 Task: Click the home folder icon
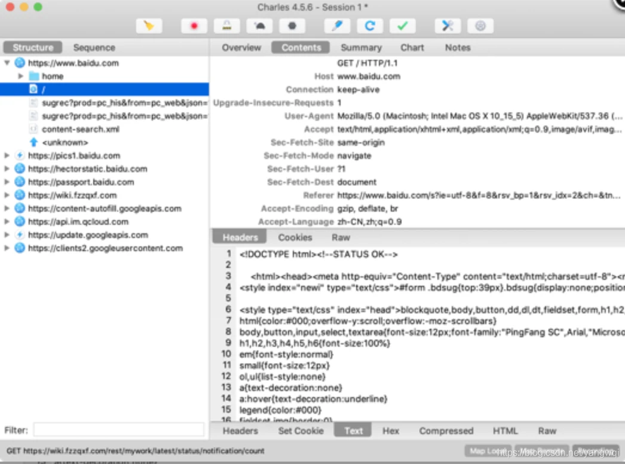34,76
